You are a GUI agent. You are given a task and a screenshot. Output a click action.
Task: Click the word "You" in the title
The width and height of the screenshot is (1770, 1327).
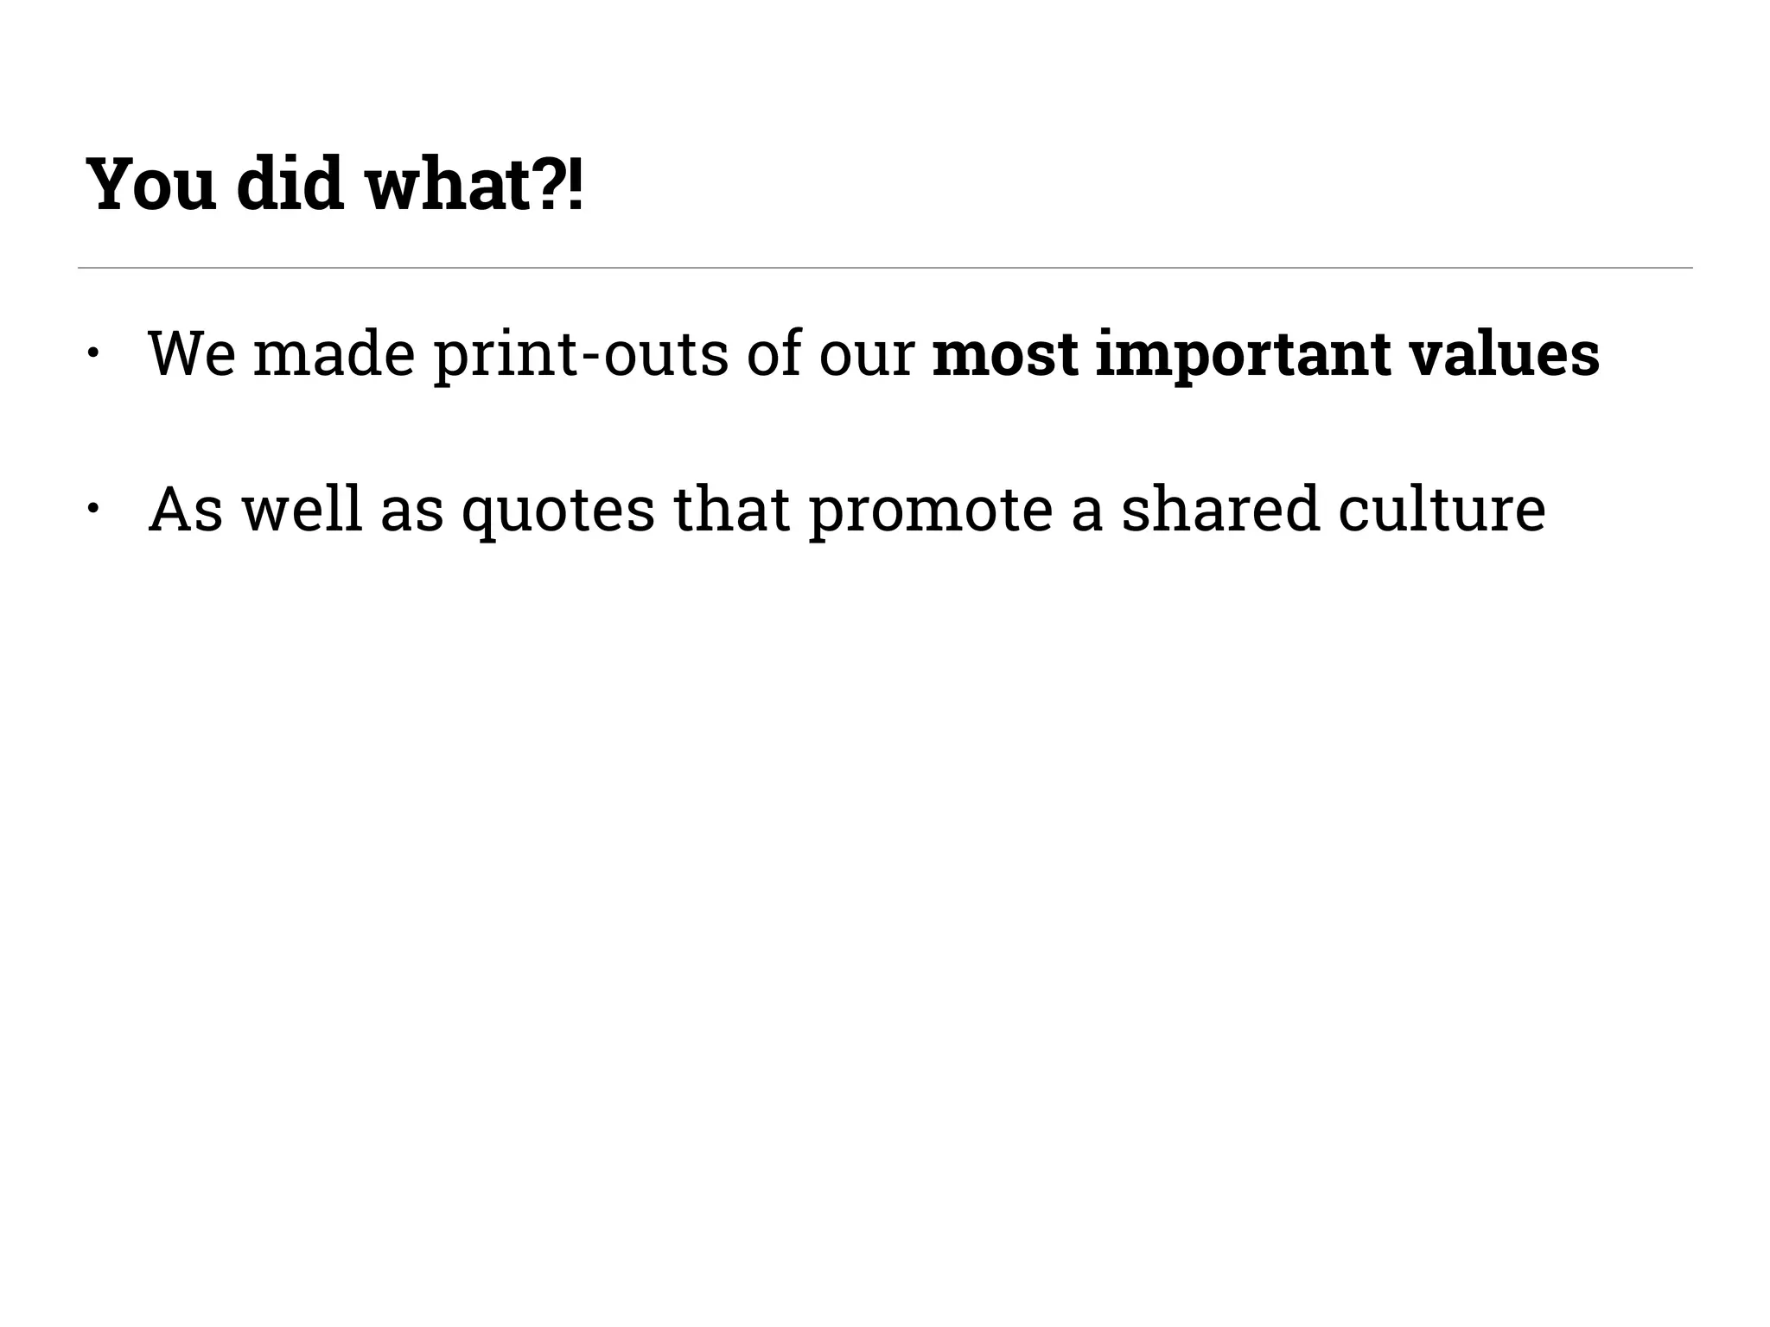click(x=151, y=185)
